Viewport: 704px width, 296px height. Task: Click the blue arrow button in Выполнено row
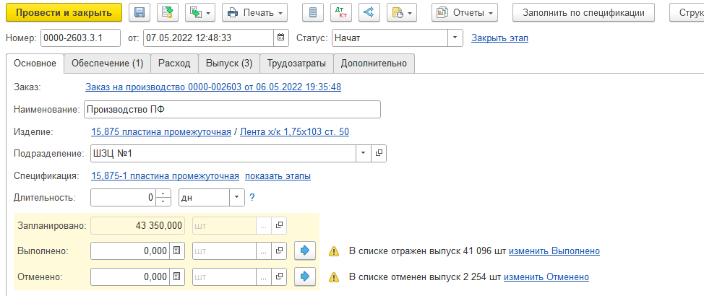point(305,251)
